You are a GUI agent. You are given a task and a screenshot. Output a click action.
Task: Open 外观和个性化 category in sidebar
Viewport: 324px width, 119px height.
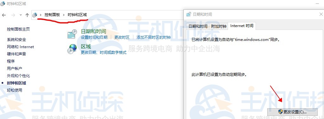coord(18,76)
